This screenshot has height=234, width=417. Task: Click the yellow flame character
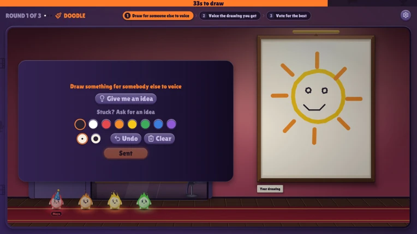pyautogui.click(x=115, y=201)
